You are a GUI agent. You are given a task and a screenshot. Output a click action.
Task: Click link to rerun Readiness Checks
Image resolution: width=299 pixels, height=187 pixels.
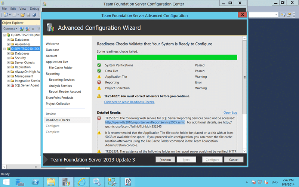(129, 102)
